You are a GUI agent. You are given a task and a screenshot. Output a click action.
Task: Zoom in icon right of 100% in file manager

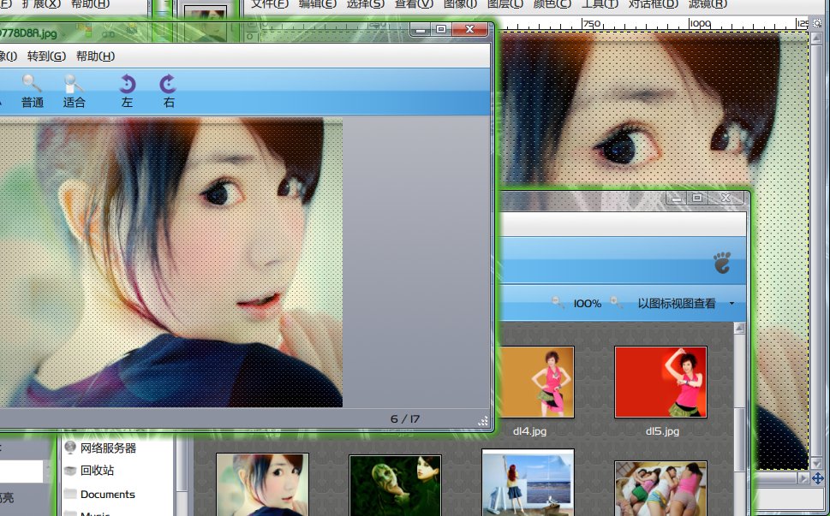pyautogui.click(x=616, y=302)
